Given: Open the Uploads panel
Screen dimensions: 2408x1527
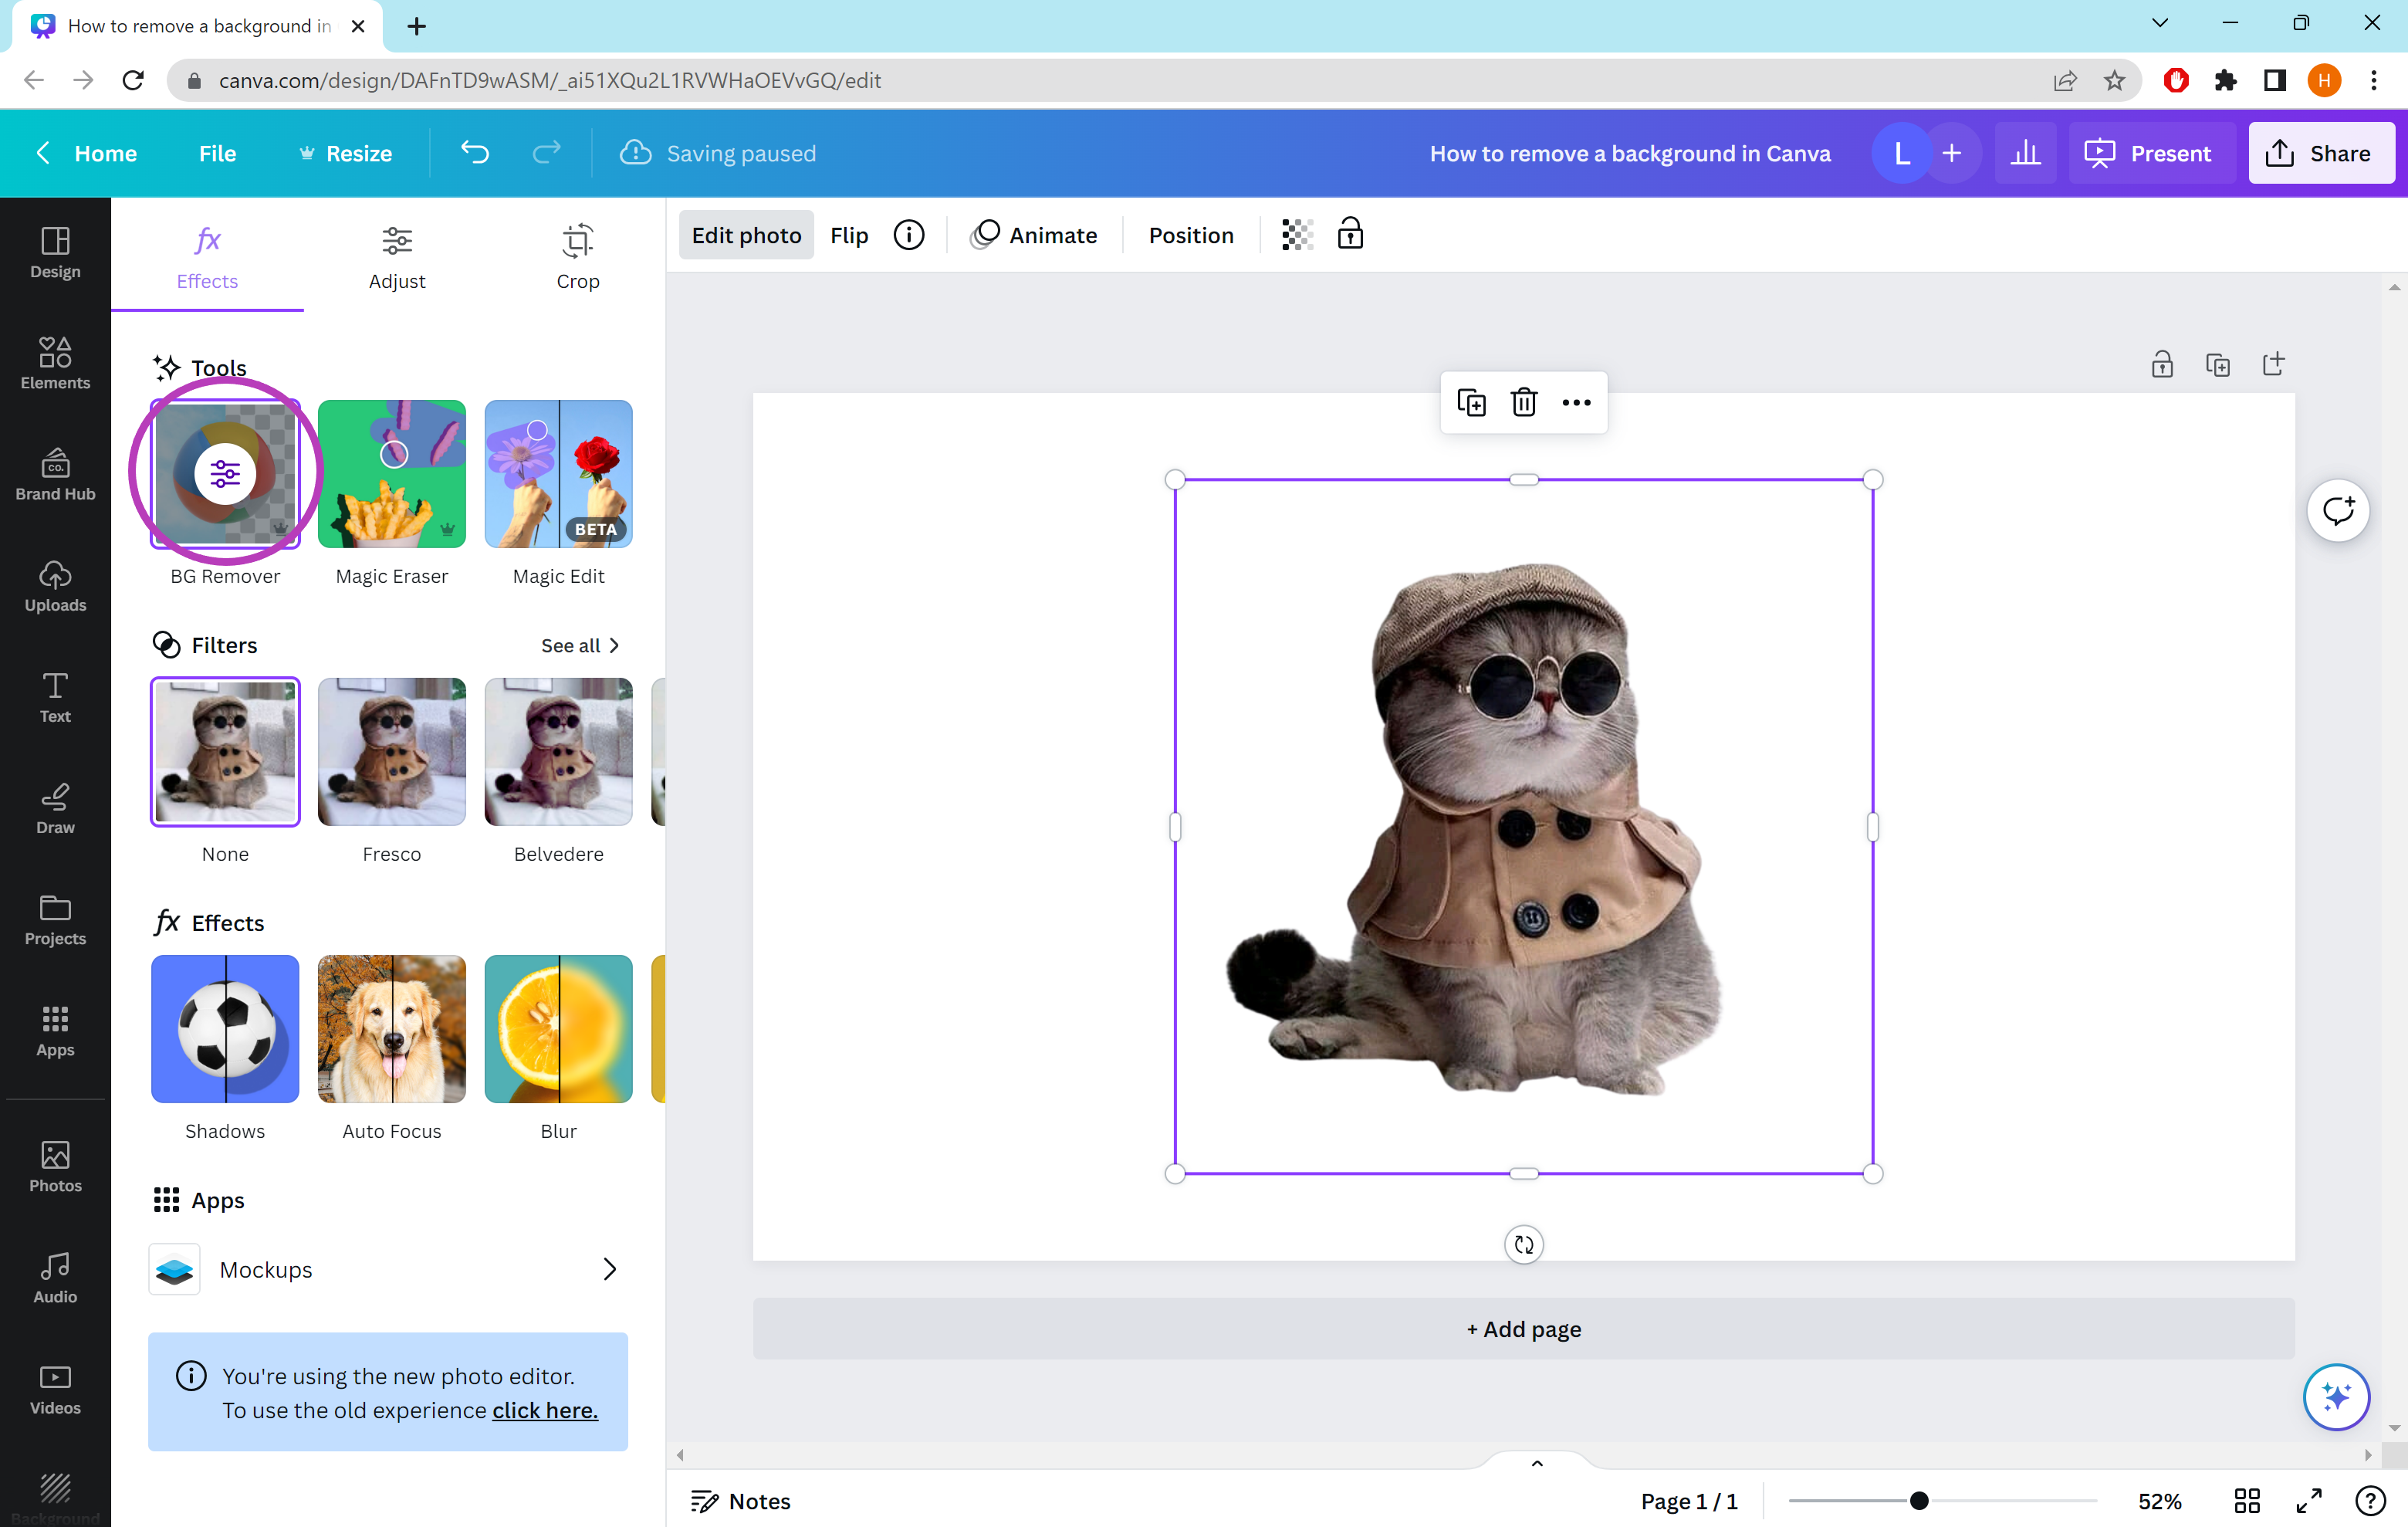Looking at the screenshot, I should 55,586.
